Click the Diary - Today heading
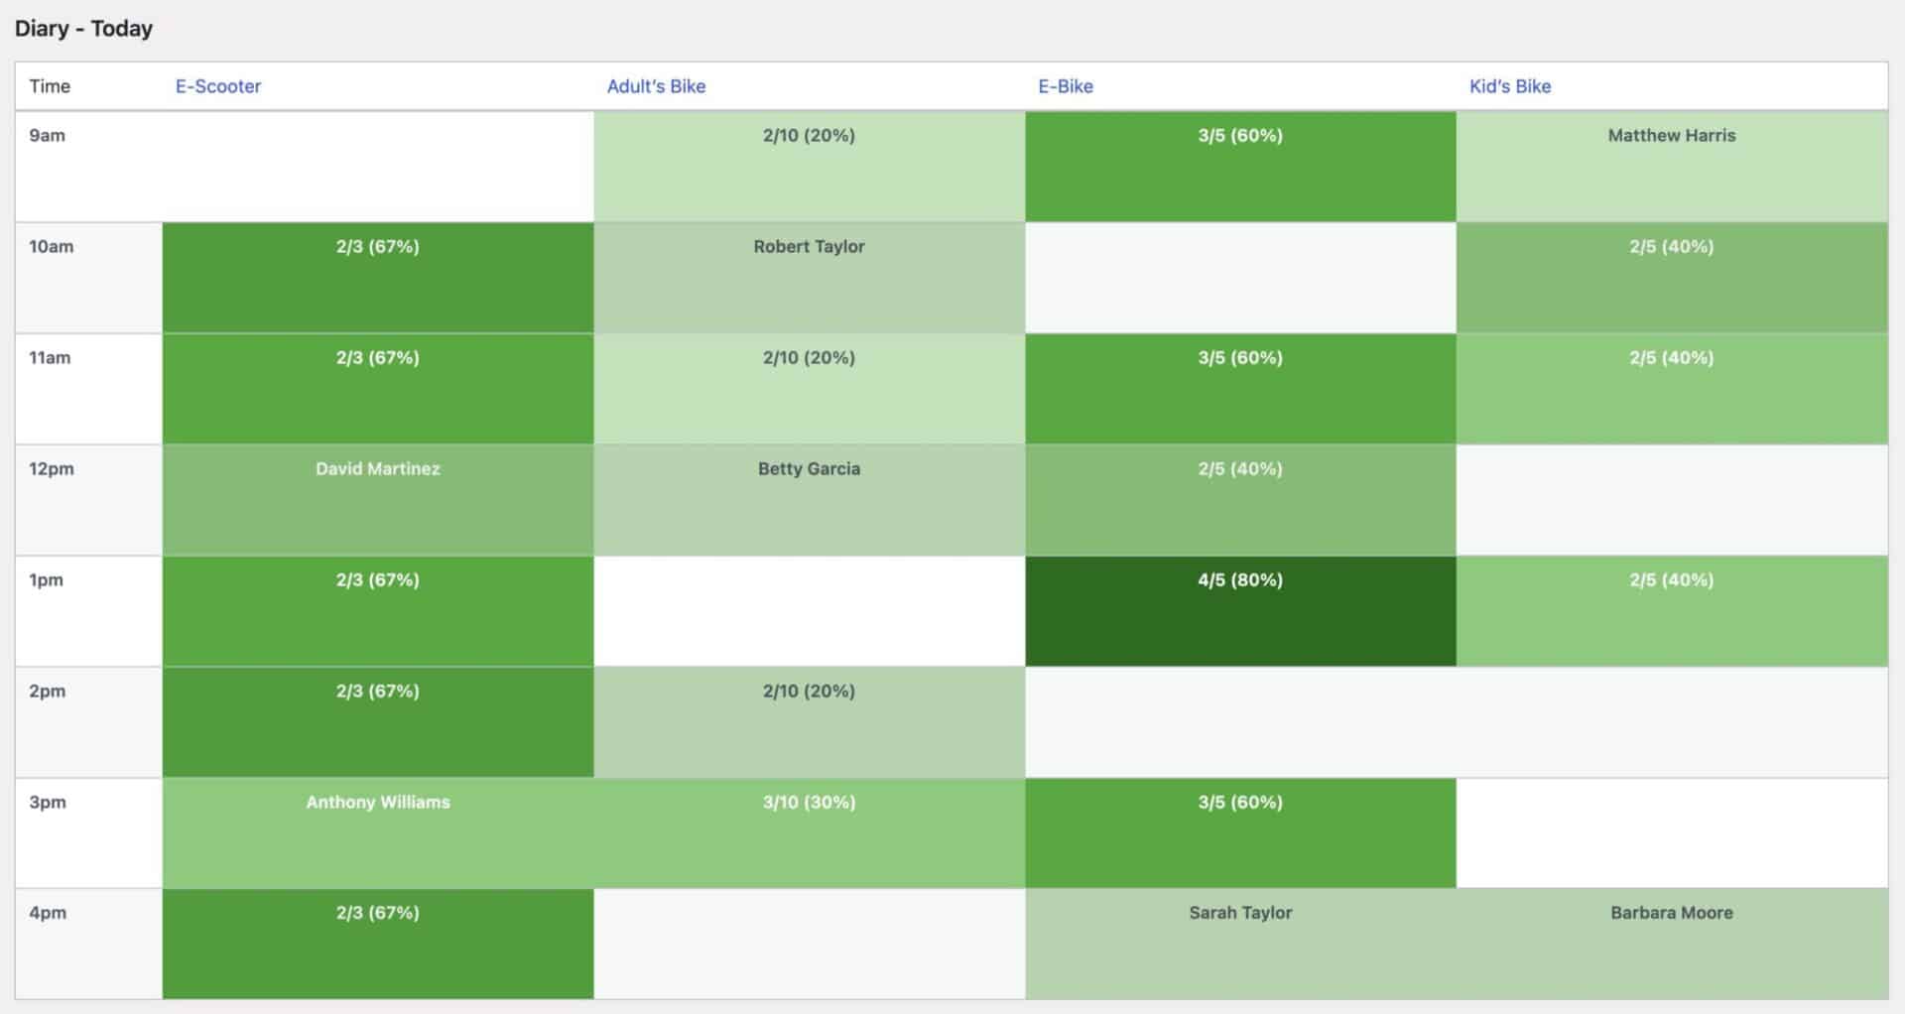The height and width of the screenshot is (1014, 1905). point(83,29)
